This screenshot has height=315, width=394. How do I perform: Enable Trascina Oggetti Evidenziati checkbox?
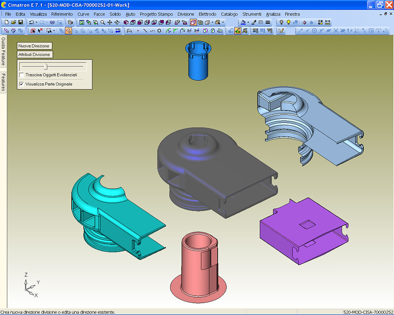tap(22, 75)
